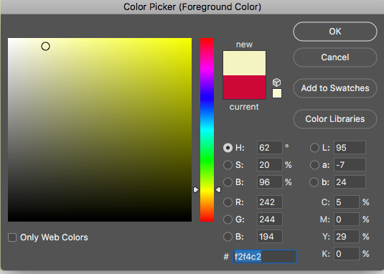Click the Cancel button
The height and width of the screenshot is (274, 384).
point(335,57)
